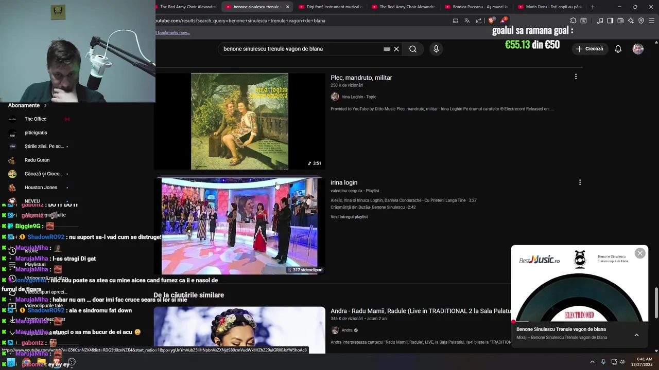659x370 pixels.
Task: Click the translate page icon in address bar
Action: 467,21
